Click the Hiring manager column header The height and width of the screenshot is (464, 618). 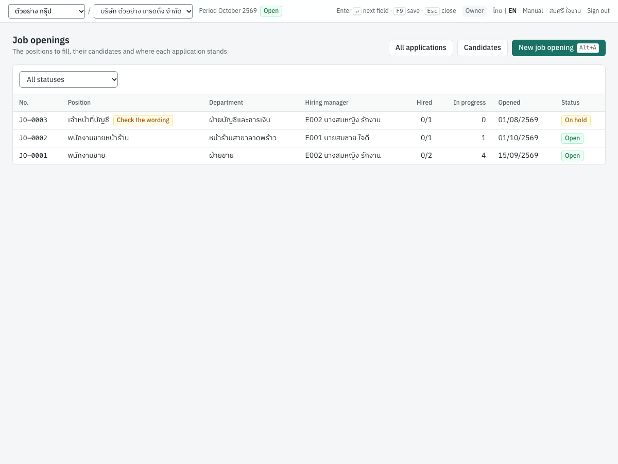pos(327,103)
